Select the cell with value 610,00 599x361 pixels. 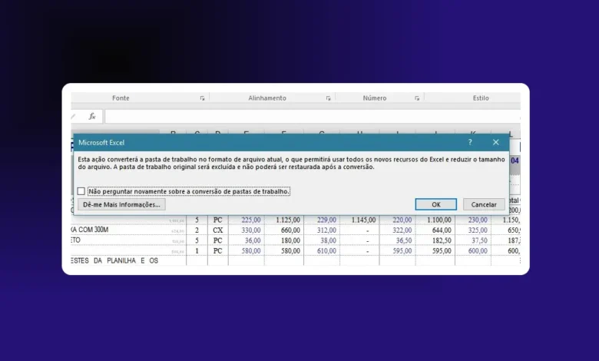(x=322, y=250)
